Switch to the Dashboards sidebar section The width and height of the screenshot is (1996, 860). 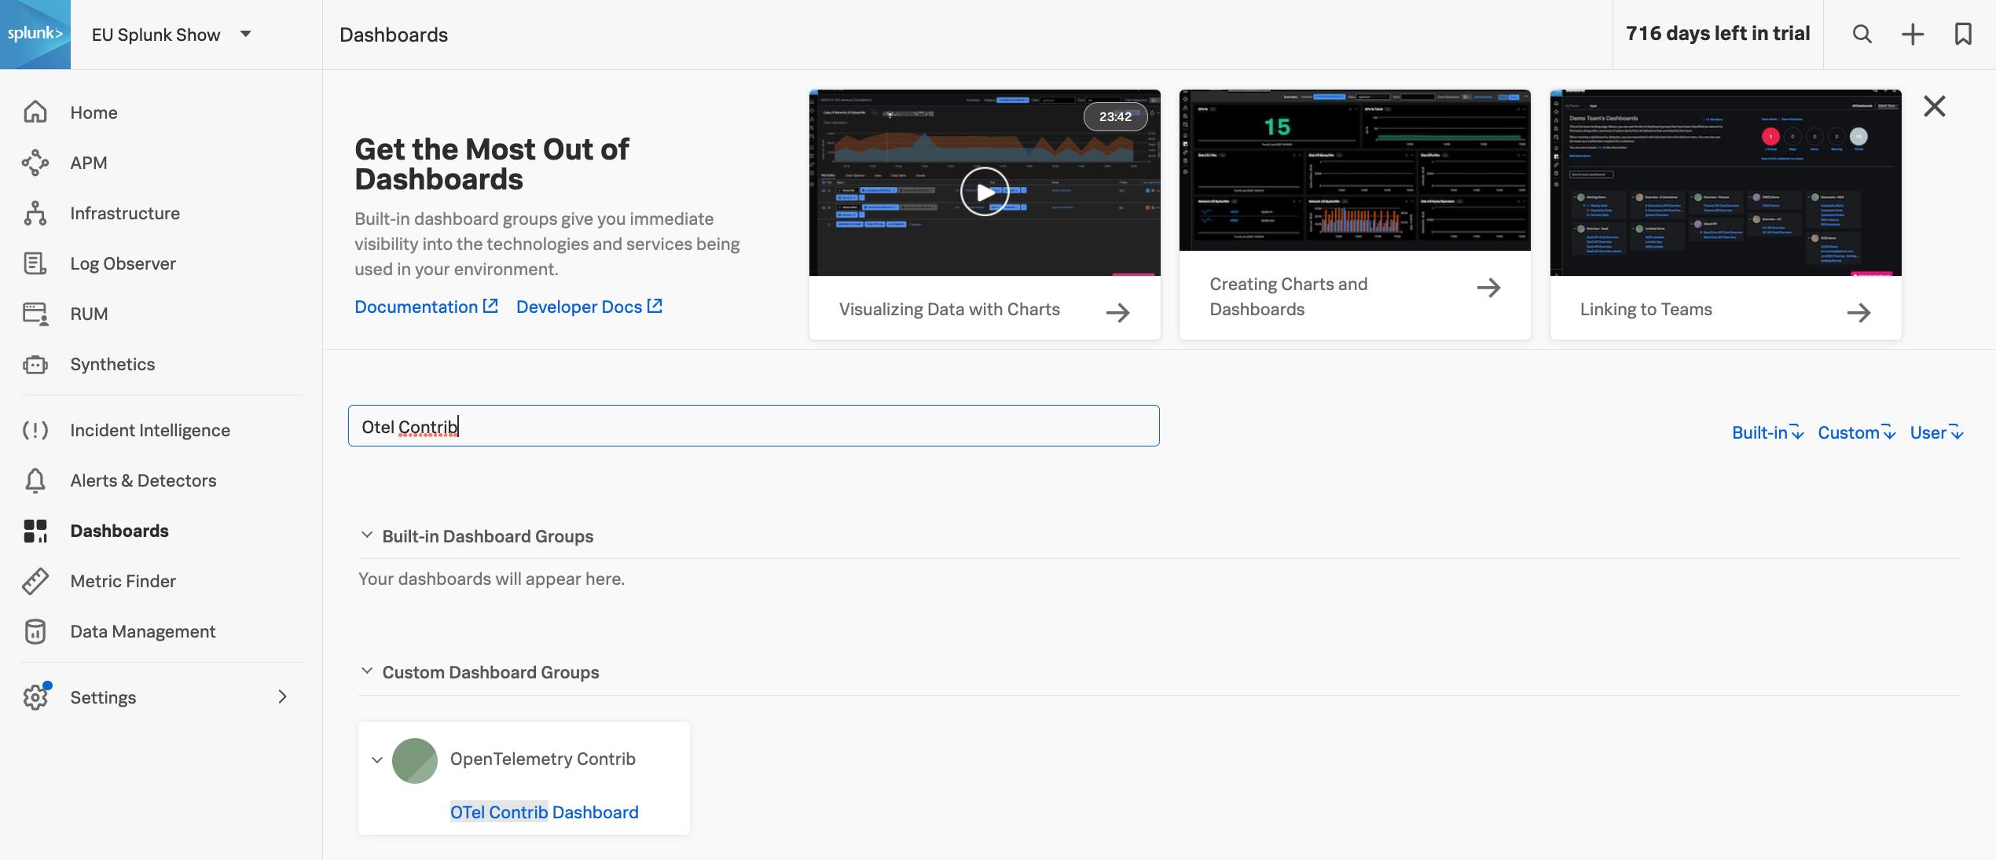(119, 531)
